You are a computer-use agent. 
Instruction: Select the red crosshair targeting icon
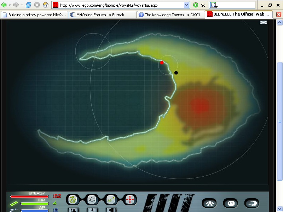[130, 200]
